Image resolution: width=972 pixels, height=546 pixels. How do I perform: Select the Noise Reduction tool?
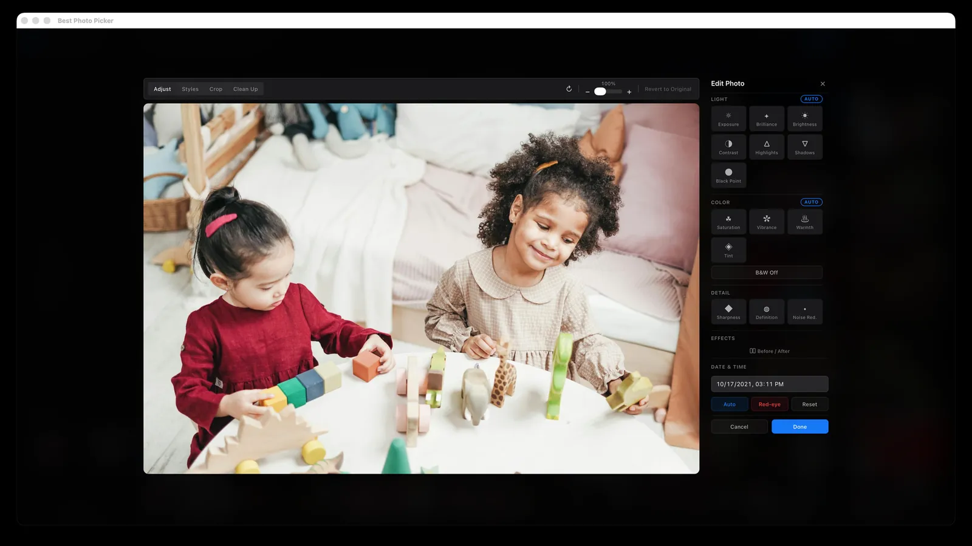click(x=805, y=312)
